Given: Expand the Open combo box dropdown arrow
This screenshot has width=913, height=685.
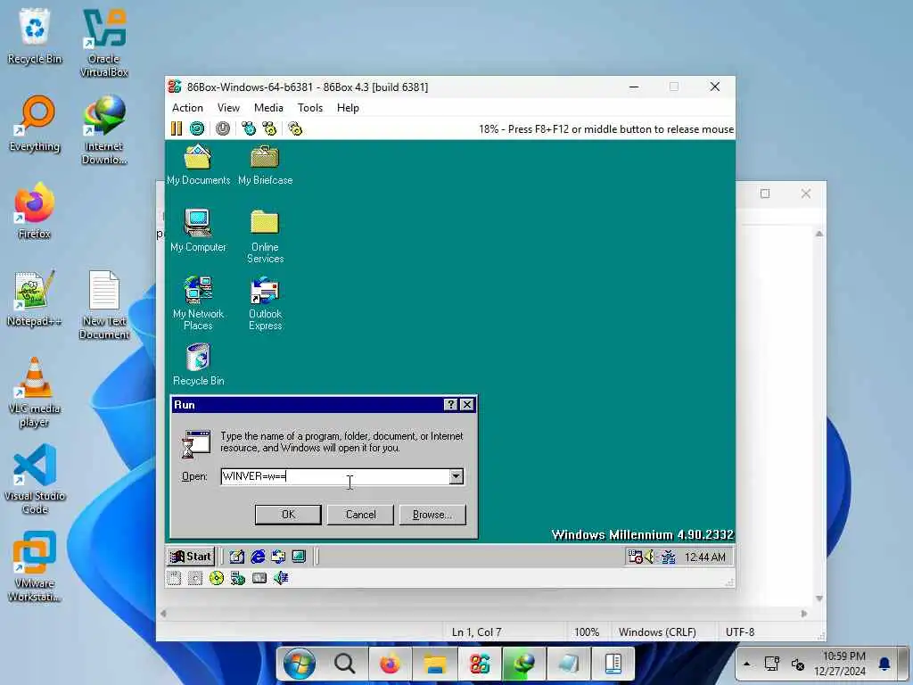Looking at the screenshot, I should 456,476.
